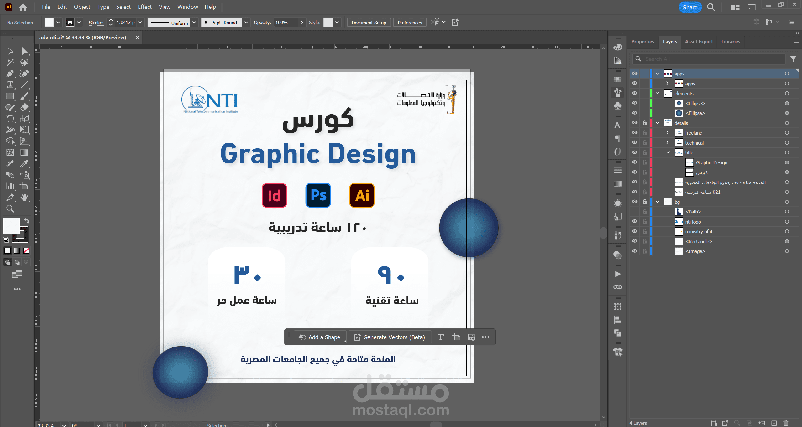Select the Type tool in toolbar
The width and height of the screenshot is (802, 427).
pyautogui.click(x=10, y=85)
